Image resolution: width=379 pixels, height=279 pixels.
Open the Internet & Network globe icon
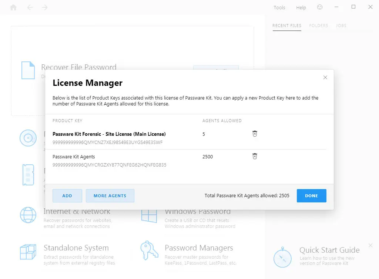[x=28, y=215]
